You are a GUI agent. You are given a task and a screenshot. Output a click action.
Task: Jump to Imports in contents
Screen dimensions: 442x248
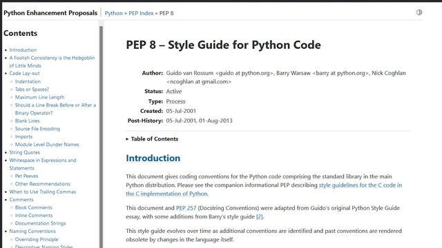tap(23, 136)
